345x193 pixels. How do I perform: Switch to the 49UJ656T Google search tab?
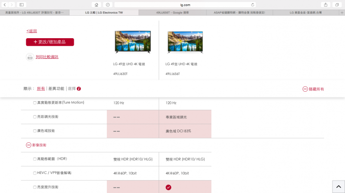point(172,13)
